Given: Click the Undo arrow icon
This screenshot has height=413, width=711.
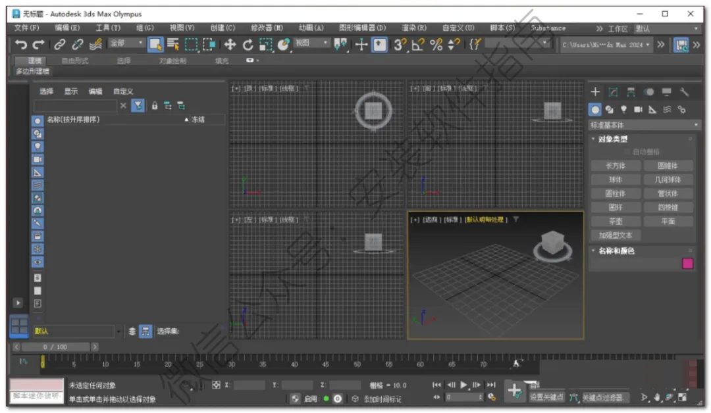Looking at the screenshot, I should (21, 44).
